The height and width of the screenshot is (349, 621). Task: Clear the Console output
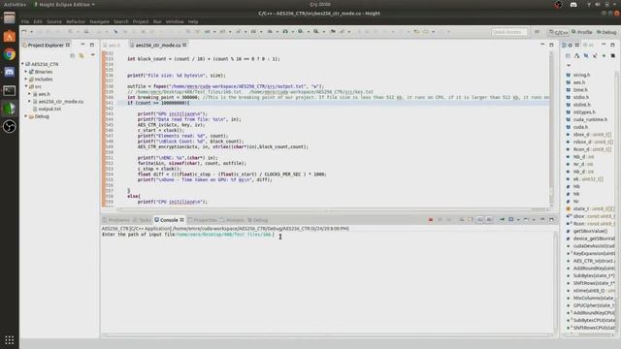pos(462,220)
